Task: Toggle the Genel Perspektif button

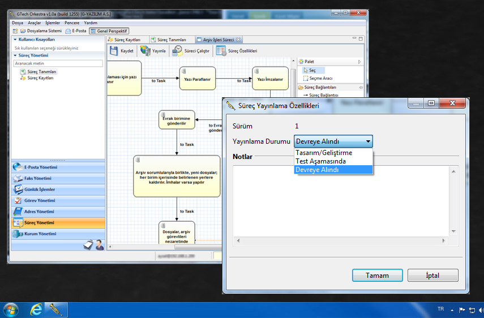Action: tap(109, 31)
